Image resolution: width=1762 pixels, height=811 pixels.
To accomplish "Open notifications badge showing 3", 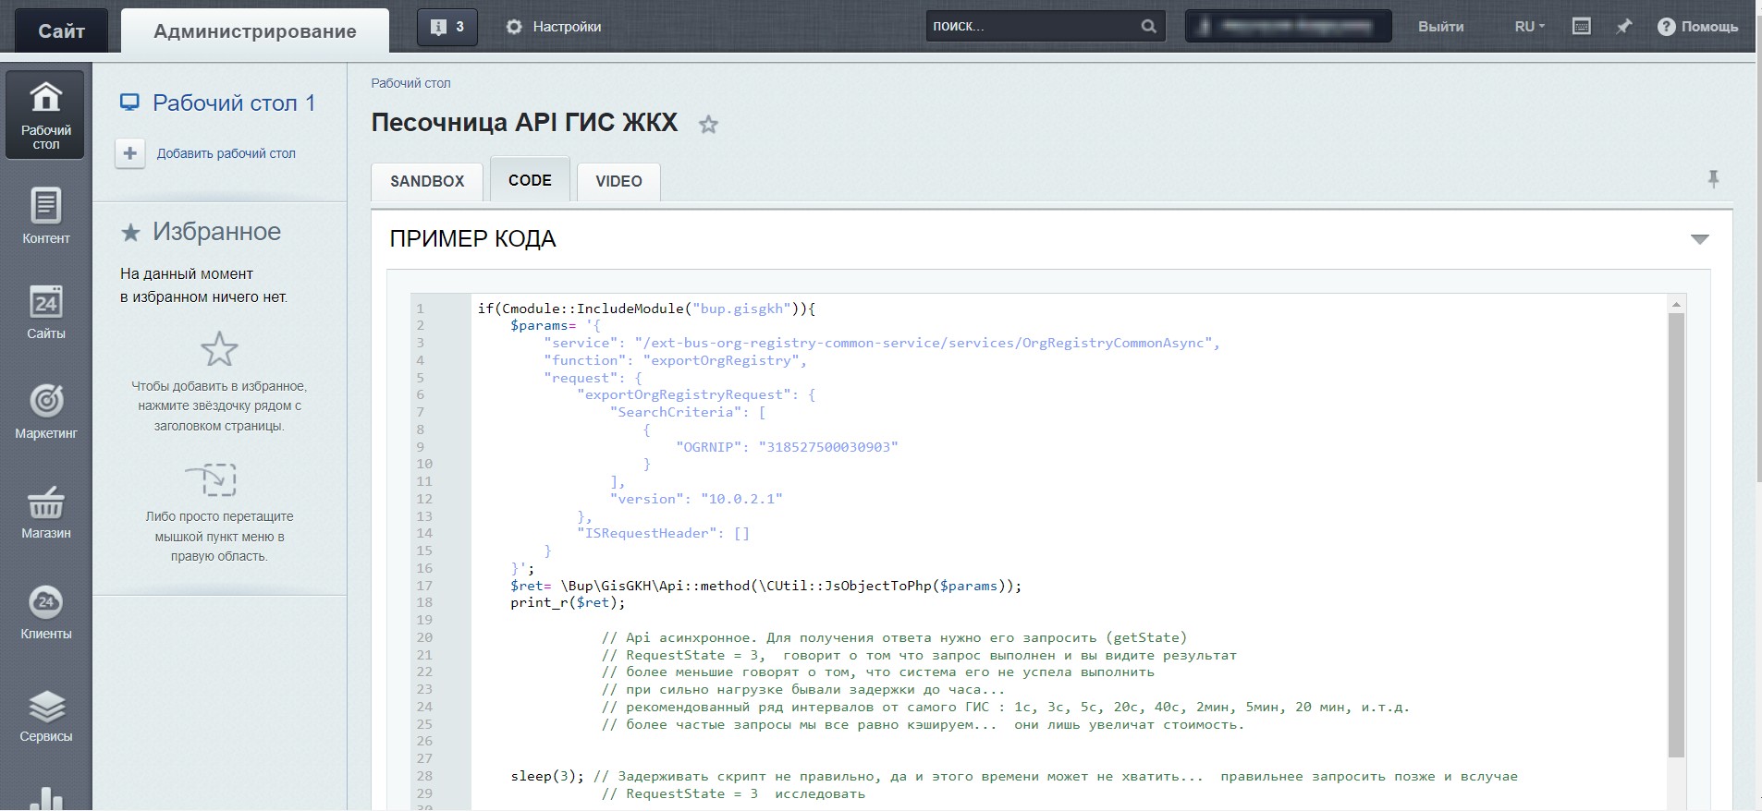I will coord(447,27).
